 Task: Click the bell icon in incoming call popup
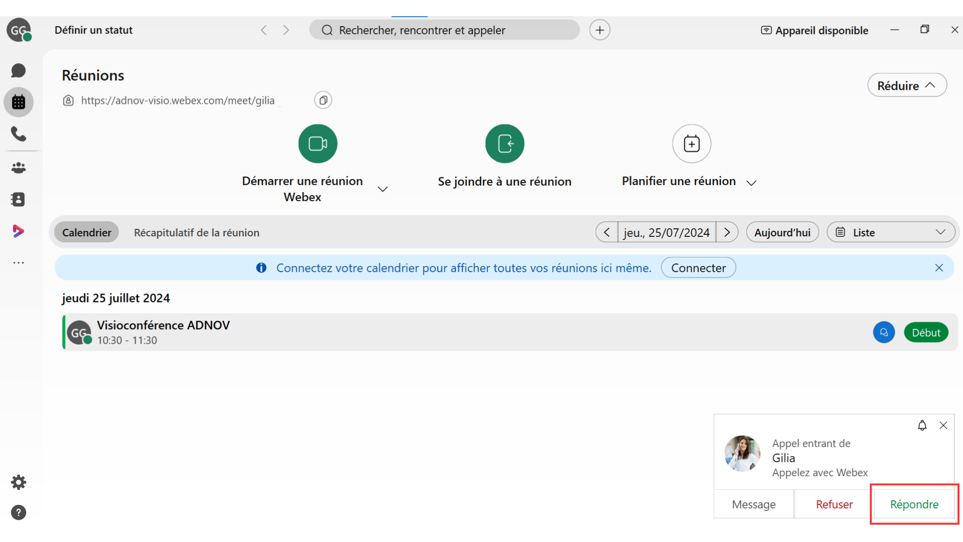pyautogui.click(x=922, y=426)
